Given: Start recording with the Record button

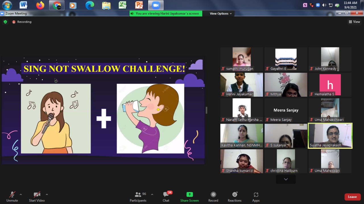Looking at the screenshot, I should click(x=213, y=197).
